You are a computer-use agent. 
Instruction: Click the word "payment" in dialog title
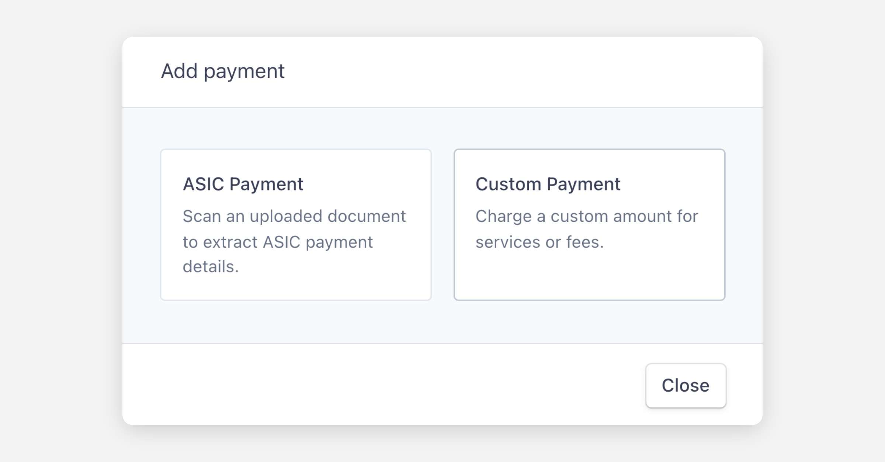(x=244, y=71)
